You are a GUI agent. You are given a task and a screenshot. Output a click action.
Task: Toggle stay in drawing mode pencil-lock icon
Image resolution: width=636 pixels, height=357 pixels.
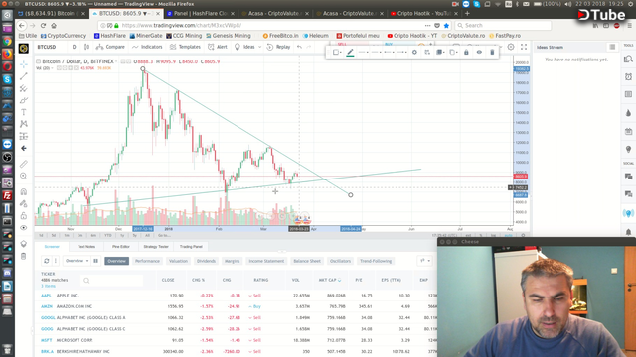[24, 203]
